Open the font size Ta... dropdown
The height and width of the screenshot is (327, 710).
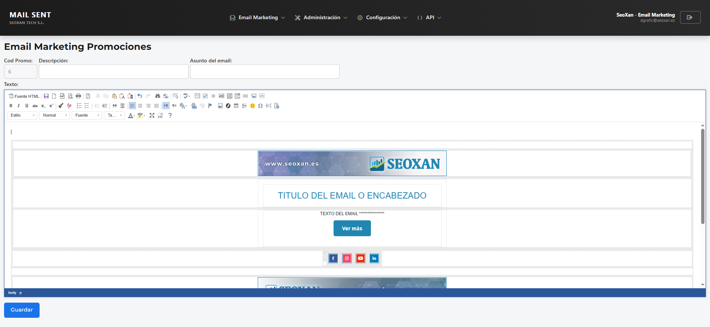coord(114,115)
